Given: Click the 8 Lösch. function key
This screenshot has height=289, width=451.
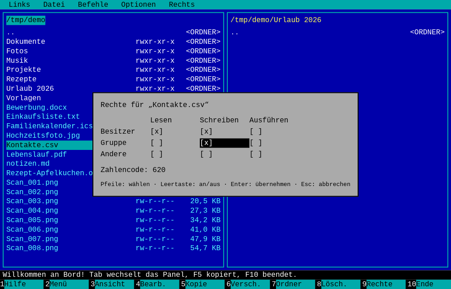Looking at the screenshot, I should 338,284.
